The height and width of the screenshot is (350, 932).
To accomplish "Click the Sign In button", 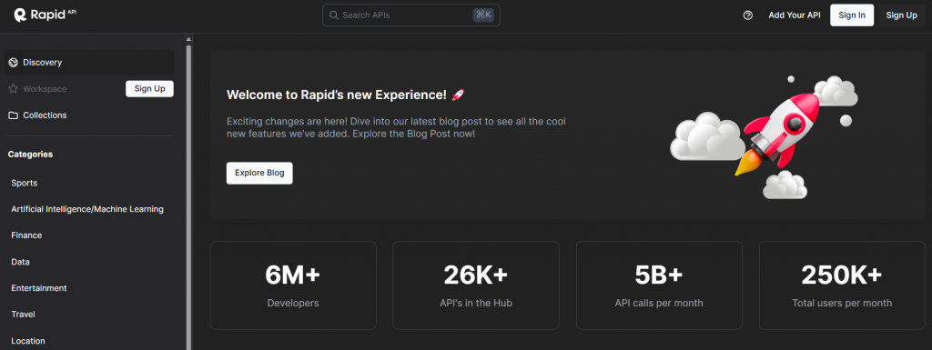I will tap(852, 15).
